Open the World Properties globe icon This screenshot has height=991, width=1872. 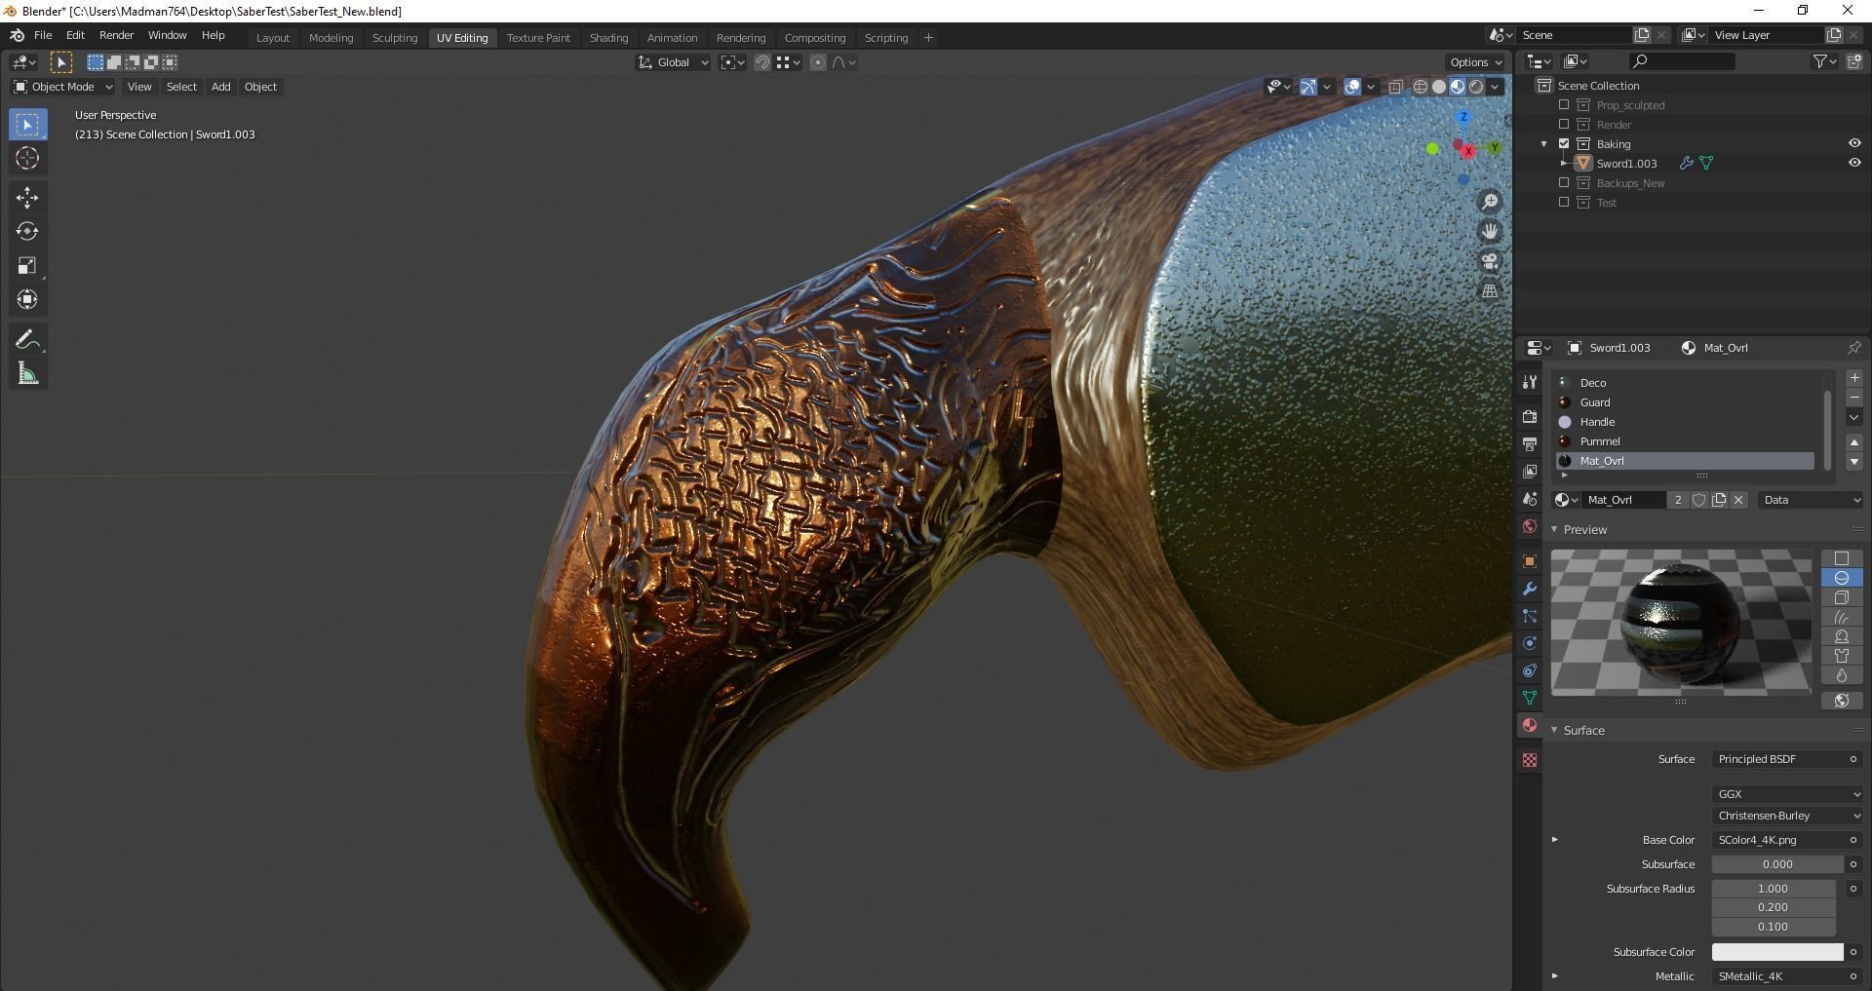(x=1529, y=526)
